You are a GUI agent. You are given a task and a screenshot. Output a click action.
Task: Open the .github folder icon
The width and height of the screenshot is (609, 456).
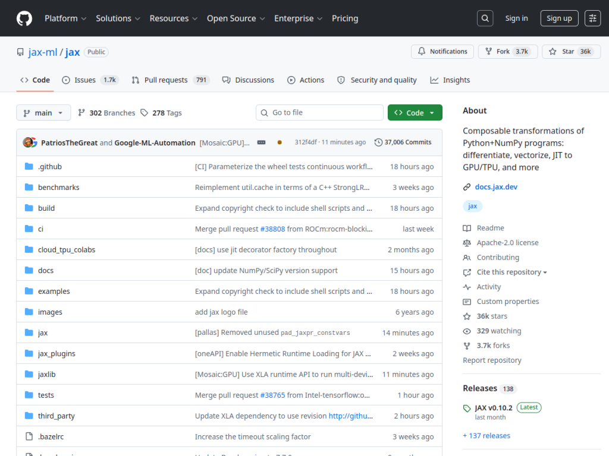pos(29,166)
